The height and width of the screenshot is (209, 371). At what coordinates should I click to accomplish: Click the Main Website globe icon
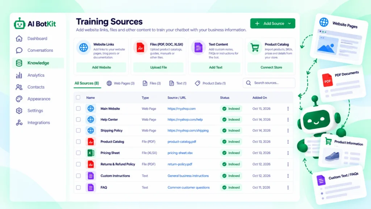(91, 108)
